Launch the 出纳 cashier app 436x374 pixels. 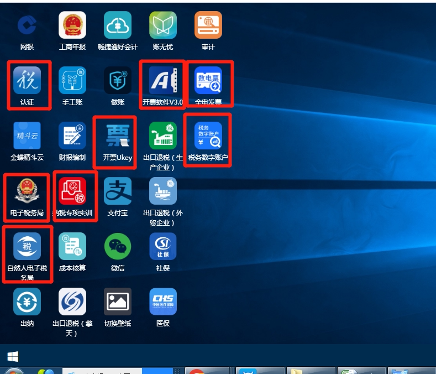27,302
